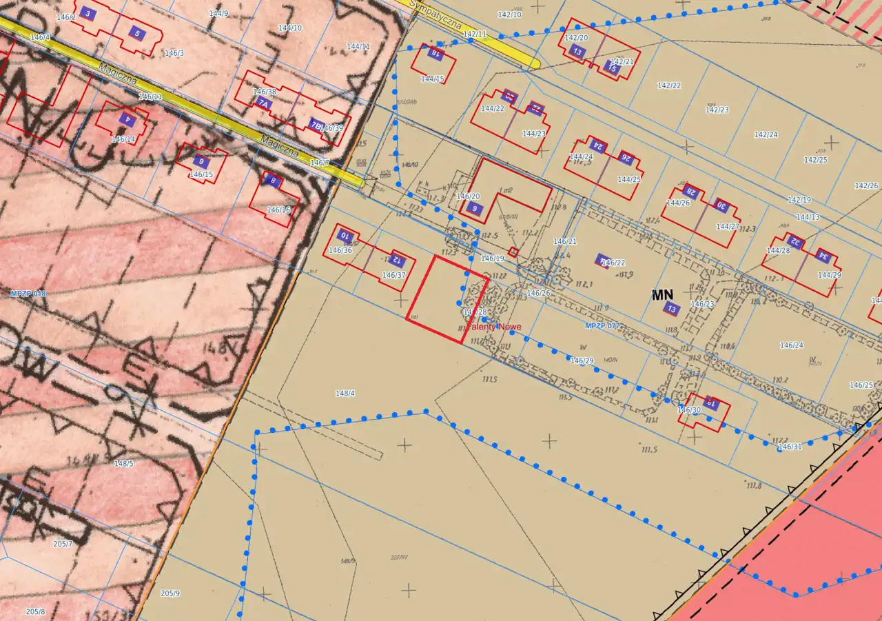Select house number marker 30
Viewport: 882px width, 621px height.
721,205
